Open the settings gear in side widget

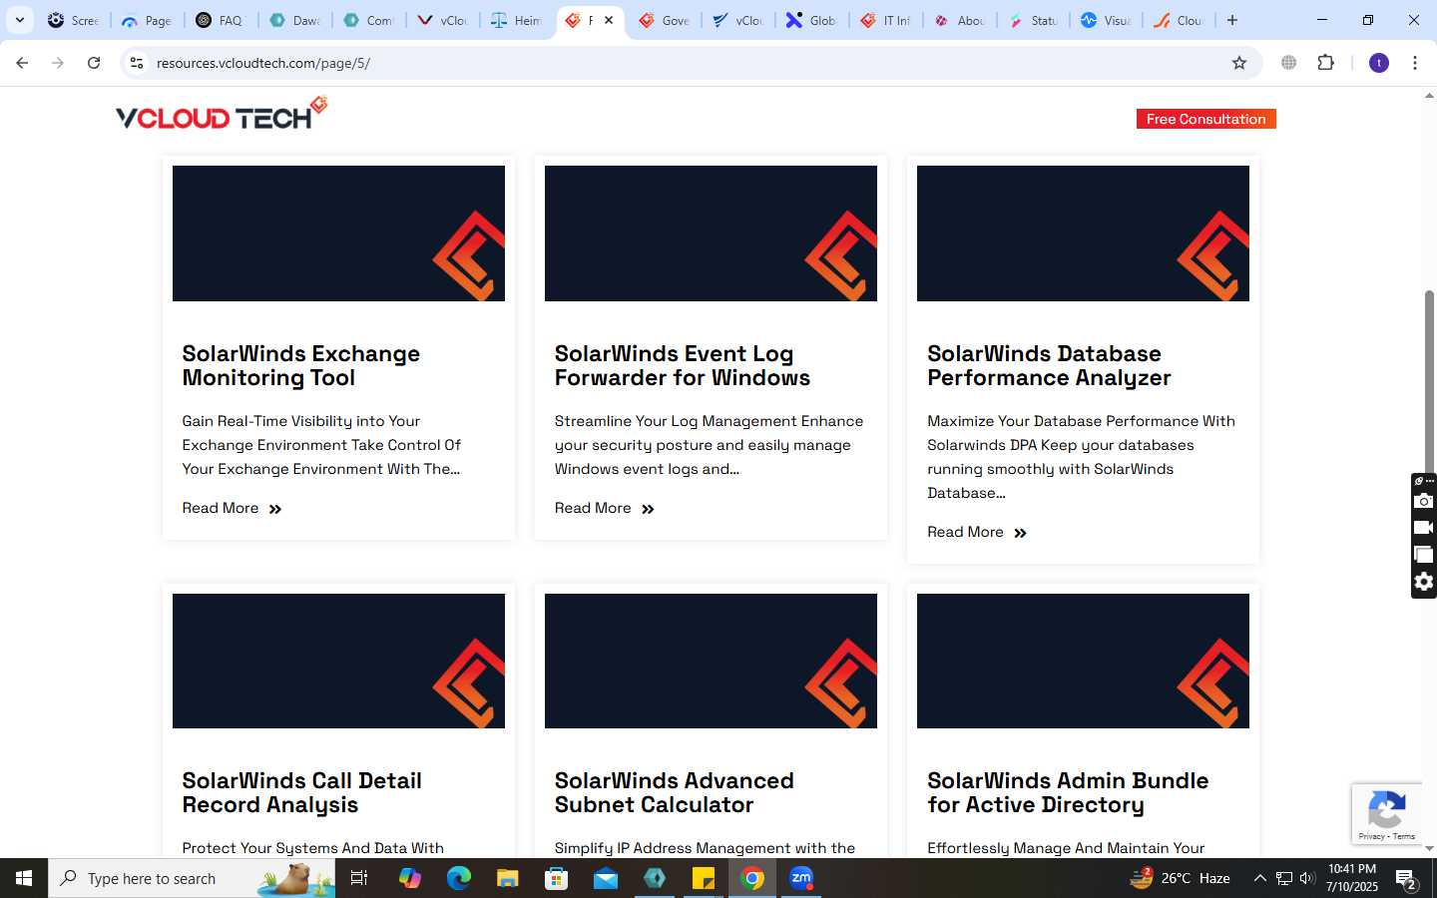[x=1424, y=582]
